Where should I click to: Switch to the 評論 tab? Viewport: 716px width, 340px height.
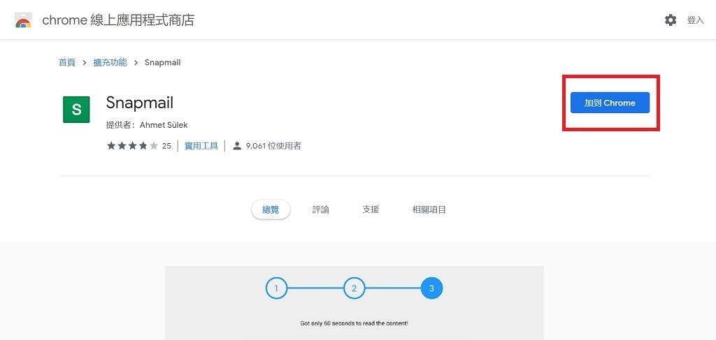(320, 209)
